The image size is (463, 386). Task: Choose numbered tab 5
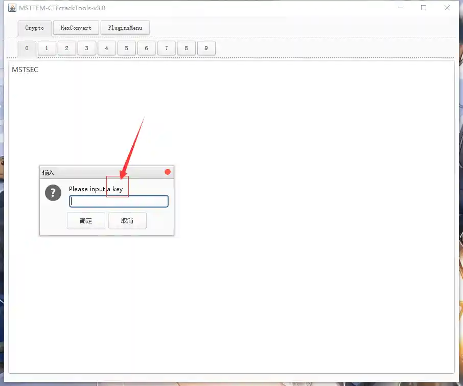[x=126, y=48]
